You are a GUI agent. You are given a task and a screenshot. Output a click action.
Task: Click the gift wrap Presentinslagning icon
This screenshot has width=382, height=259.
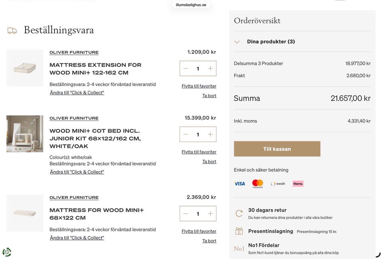(239, 231)
